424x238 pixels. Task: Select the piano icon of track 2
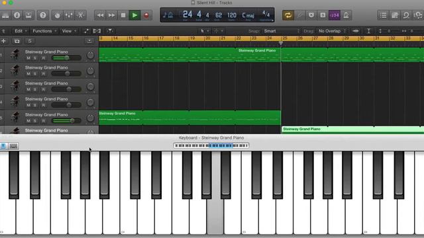coord(15,70)
